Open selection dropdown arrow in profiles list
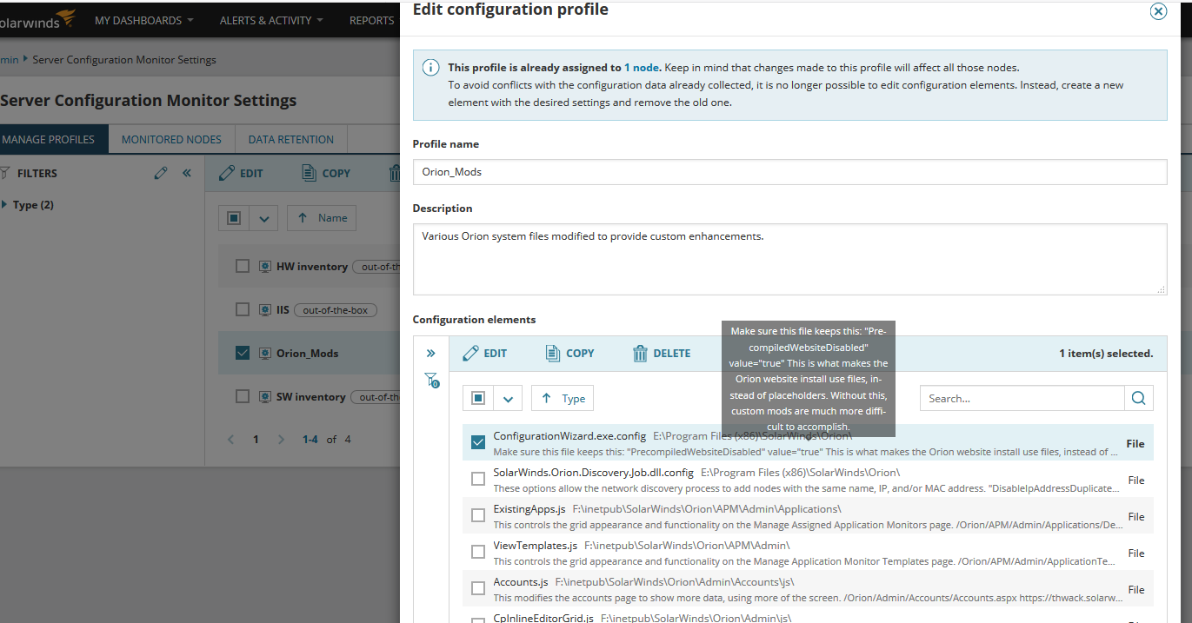The height and width of the screenshot is (623, 1192). 263,218
